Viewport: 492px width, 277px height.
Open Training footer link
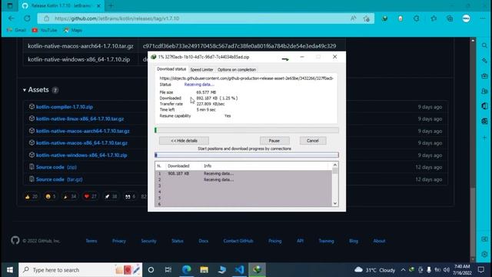tap(326, 241)
